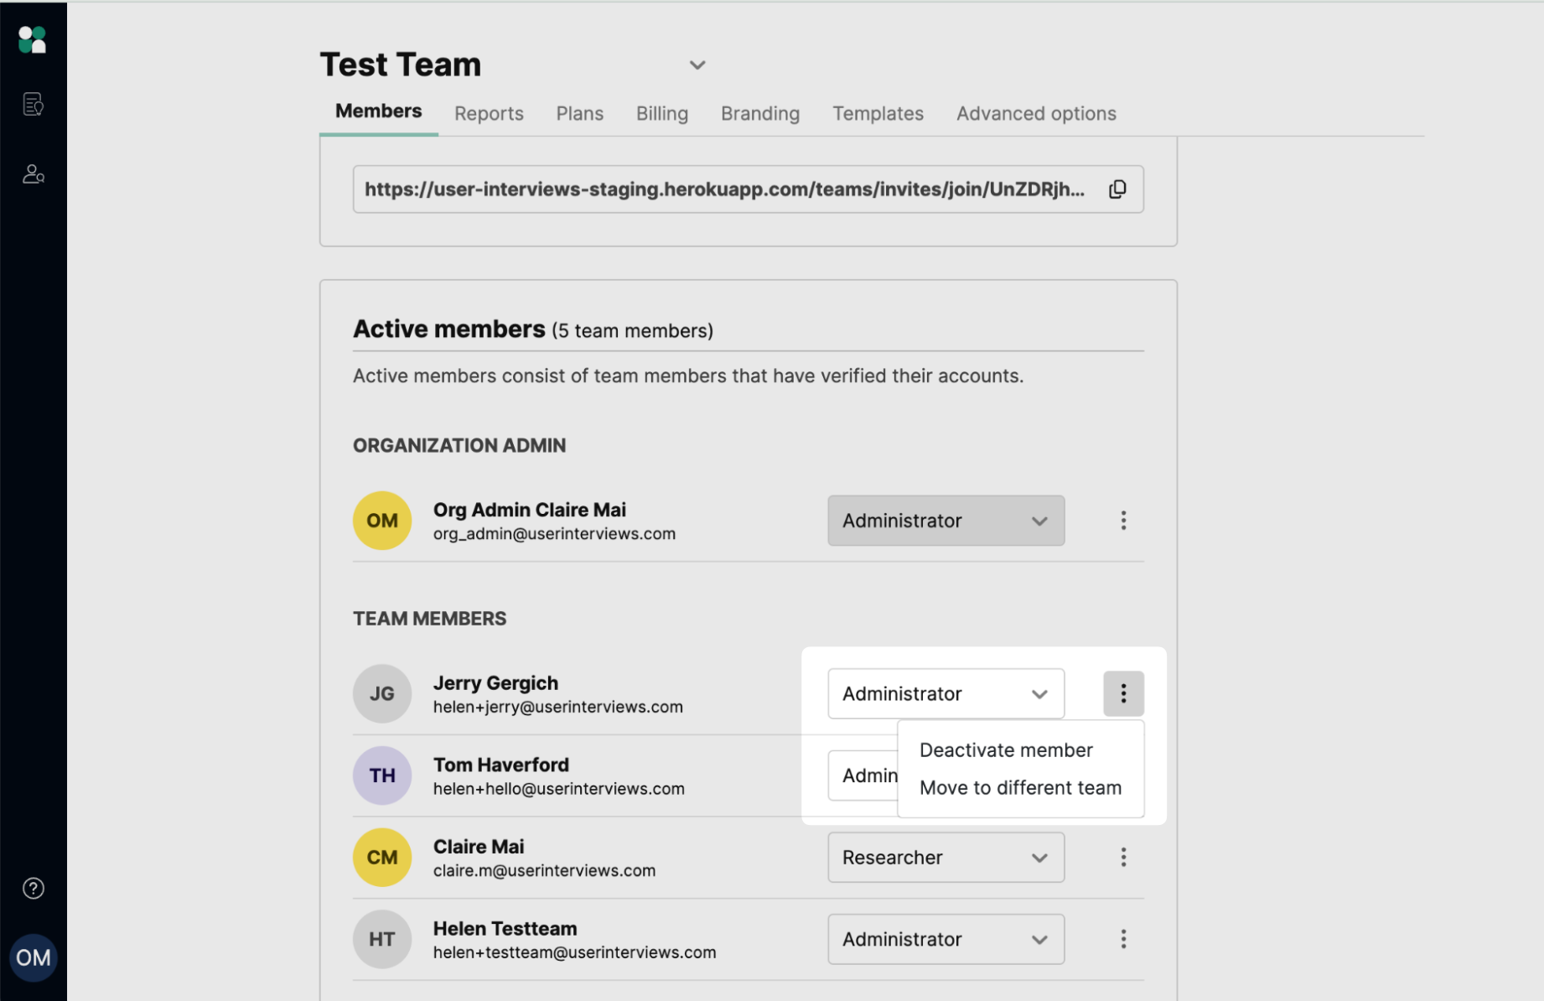The width and height of the screenshot is (1544, 1001).
Task: Switch to the Plans tab
Action: pyautogui.click(x=580, y=113)
